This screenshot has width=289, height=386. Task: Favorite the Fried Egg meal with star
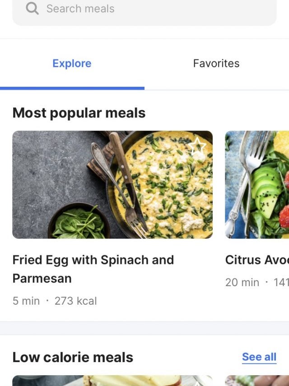197,146
